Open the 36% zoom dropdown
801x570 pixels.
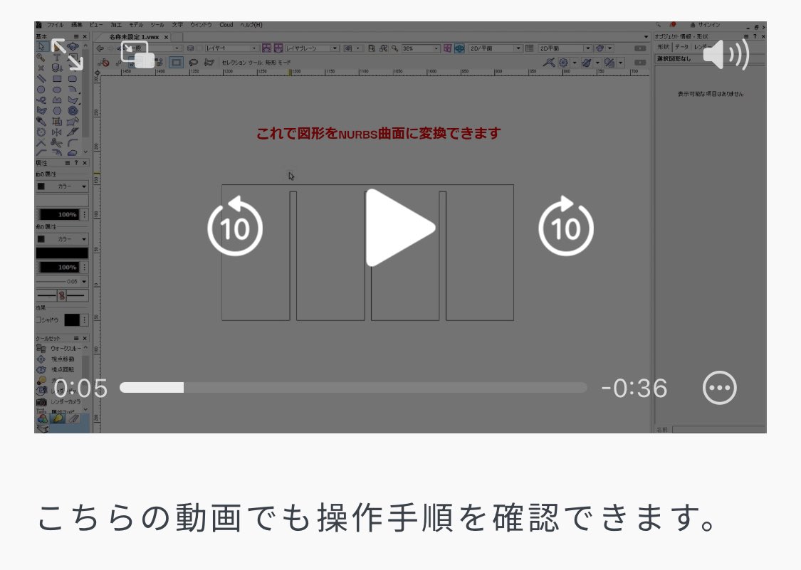420,48
